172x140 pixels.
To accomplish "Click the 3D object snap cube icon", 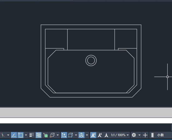I will [52, 135].
